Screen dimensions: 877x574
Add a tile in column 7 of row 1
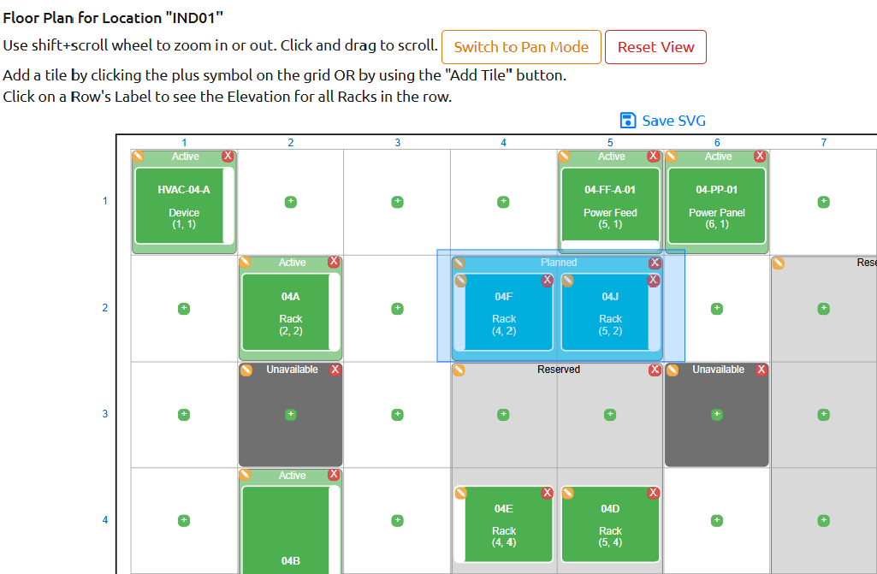coord(823,201)
